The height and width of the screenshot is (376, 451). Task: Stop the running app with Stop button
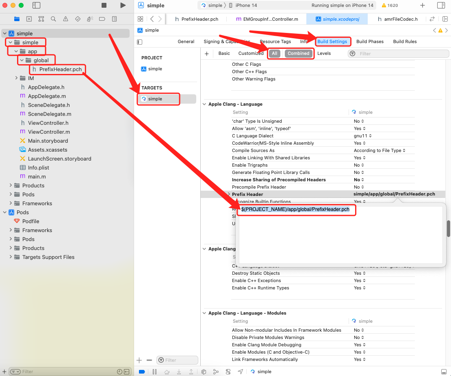click(x=104, y=5)
